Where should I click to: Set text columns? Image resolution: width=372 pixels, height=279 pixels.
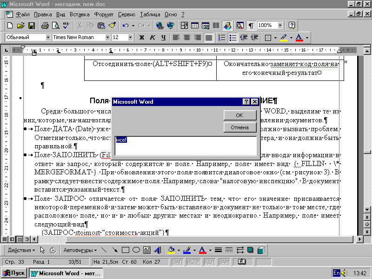click(216, 26)
